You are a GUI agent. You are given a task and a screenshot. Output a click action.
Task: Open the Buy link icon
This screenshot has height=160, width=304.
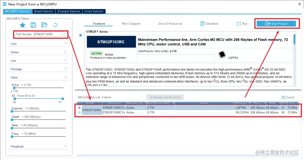click(x=239, y=24)
